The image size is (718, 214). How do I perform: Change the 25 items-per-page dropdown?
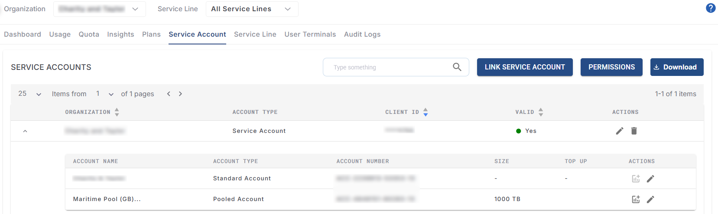click(30, 94)
